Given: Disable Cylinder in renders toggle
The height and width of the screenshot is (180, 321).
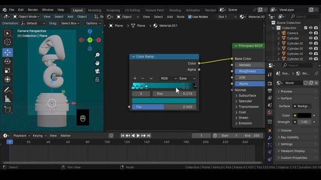Looking at the screenshot, I should [316, 38].
